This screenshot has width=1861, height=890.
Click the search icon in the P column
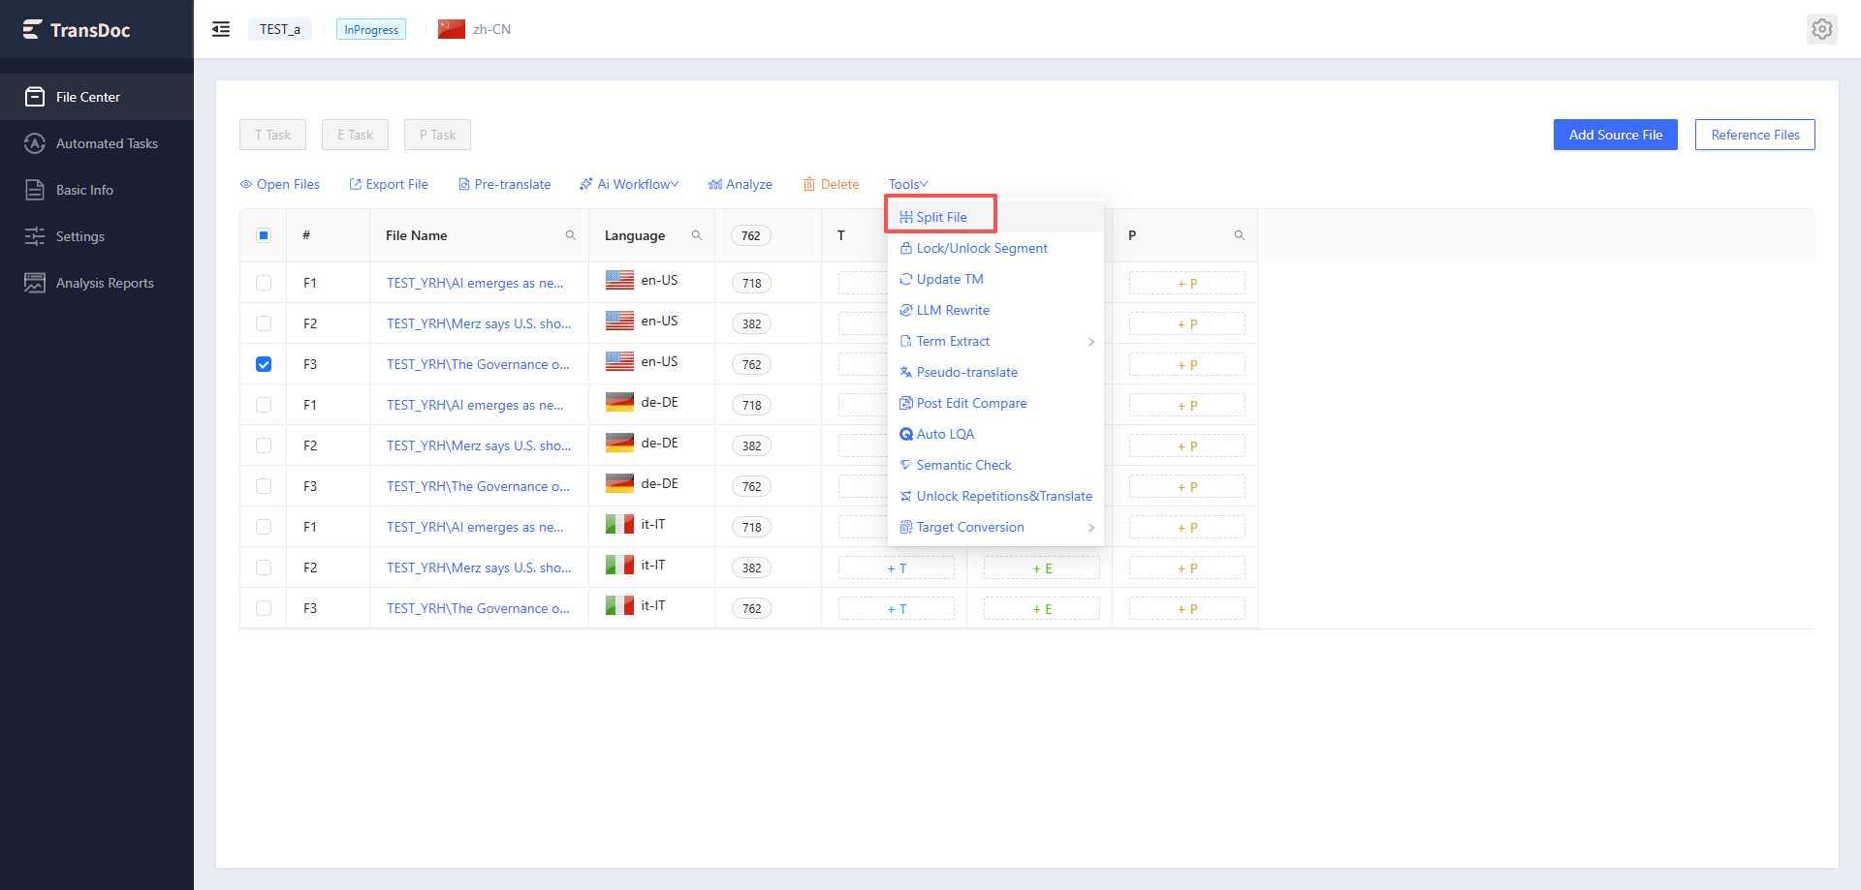click(1240, 235)
